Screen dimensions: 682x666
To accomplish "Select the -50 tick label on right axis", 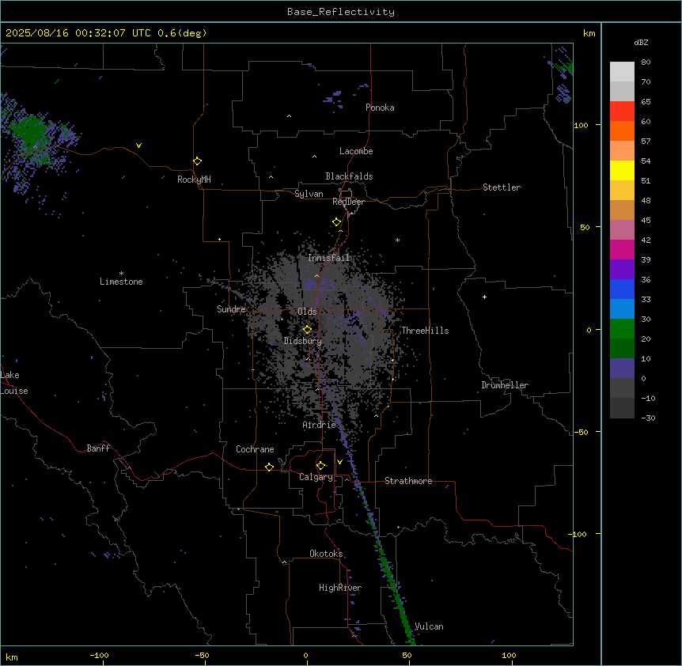I will (582, 432).
